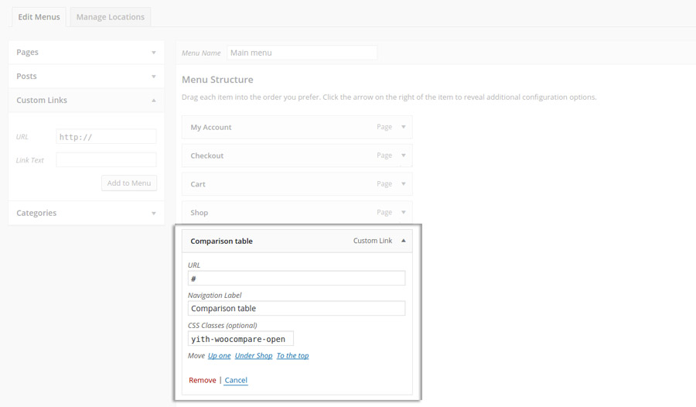Open My Account item options arrow

tap(404, 127)
